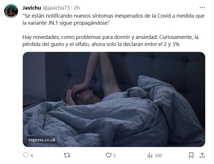
Task: Open the express.co.uk article image
Action: pos(114,99)
